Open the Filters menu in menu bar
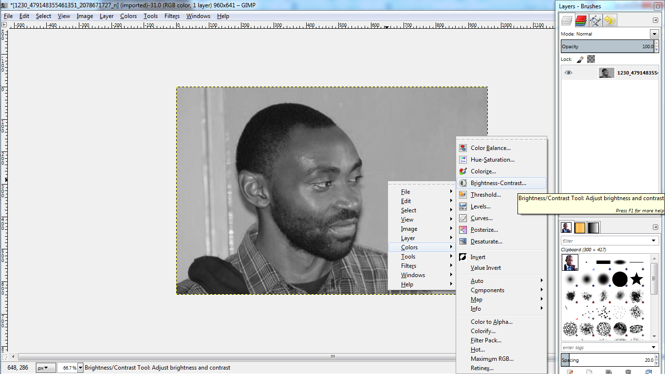 tap(172, 16)
